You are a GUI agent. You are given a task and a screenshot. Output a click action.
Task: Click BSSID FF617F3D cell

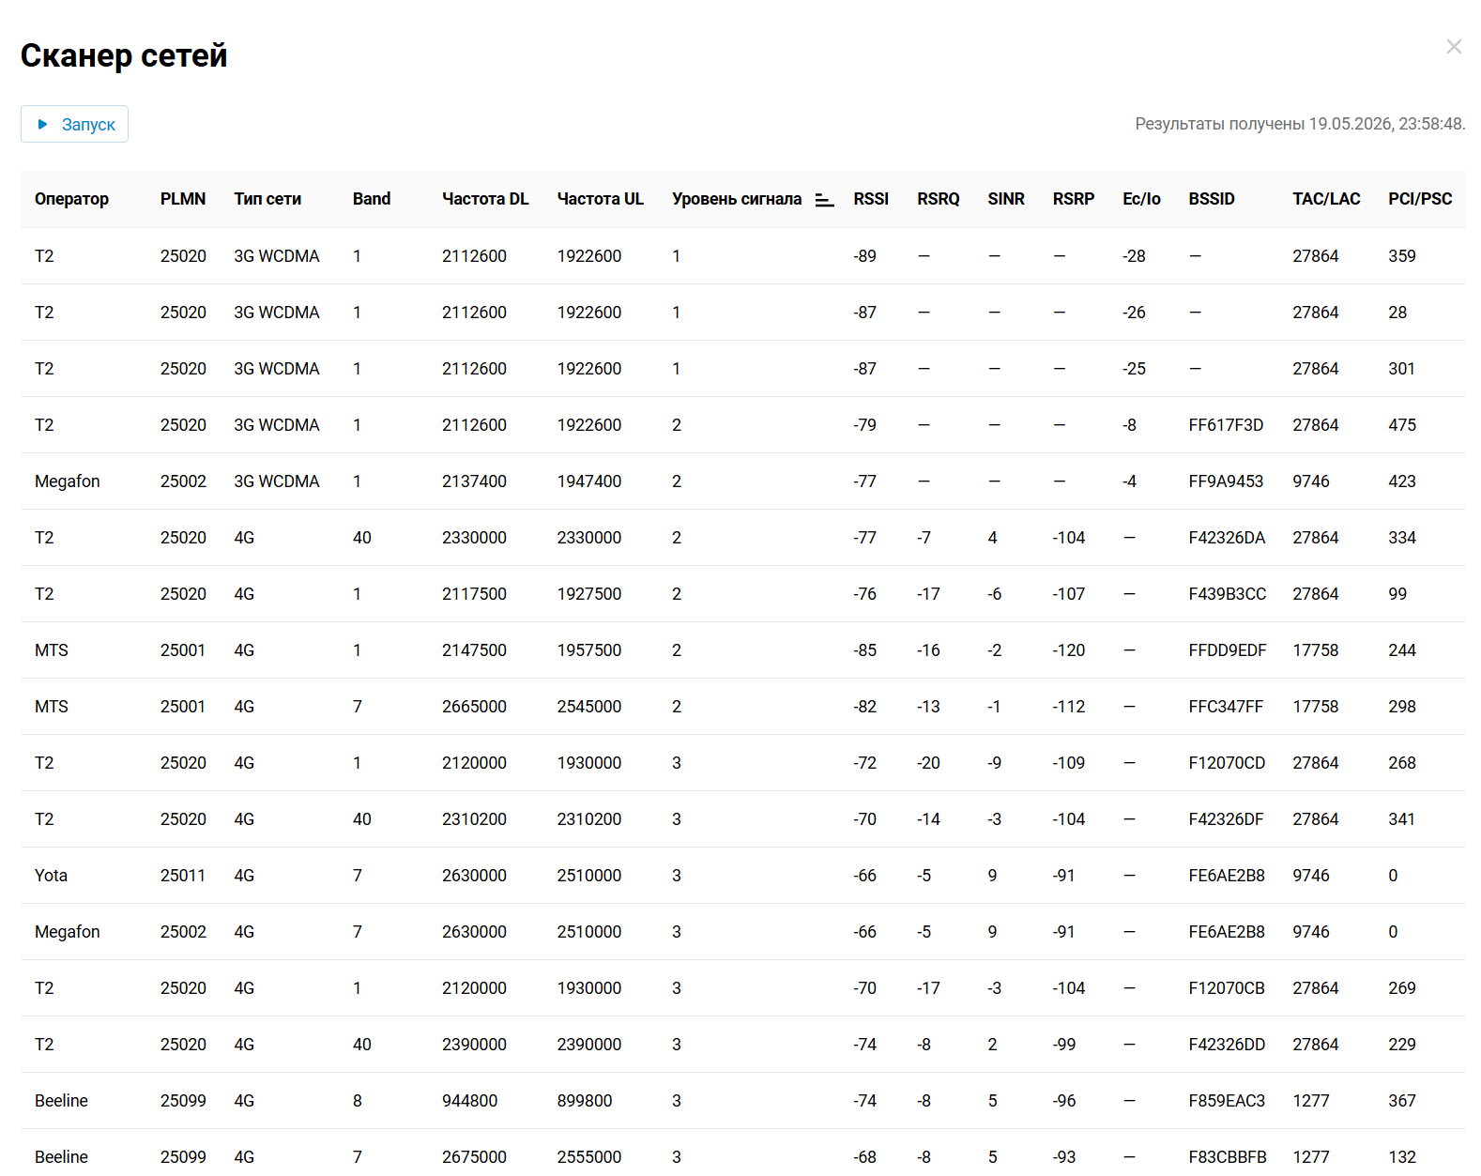(x=1226, y=425)
